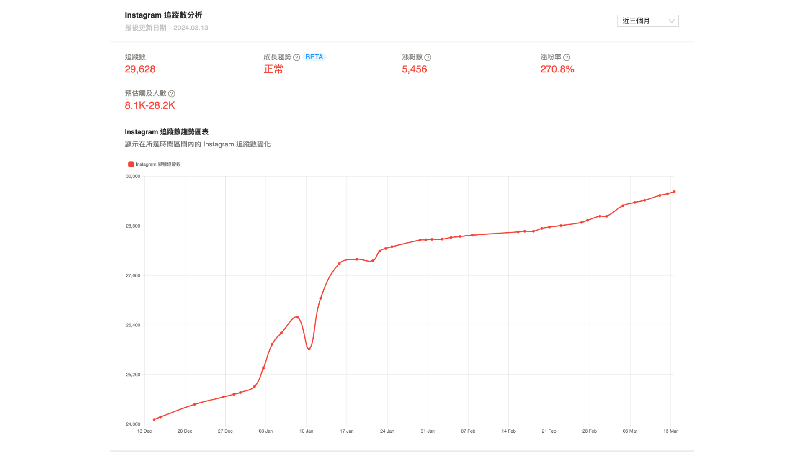804x452 pixels.
Task: Click the Instagram 追蹤數趨勢圖表 title
Action: [167, 132]
